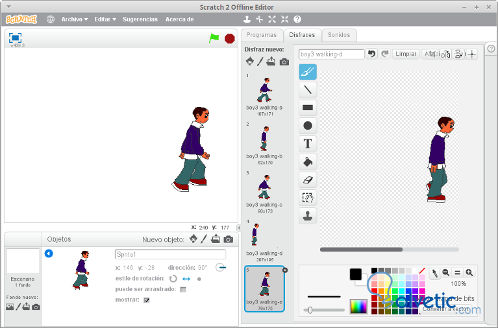
Task: Collapse the stage with the small divider arrow
Action: [239, 228]
